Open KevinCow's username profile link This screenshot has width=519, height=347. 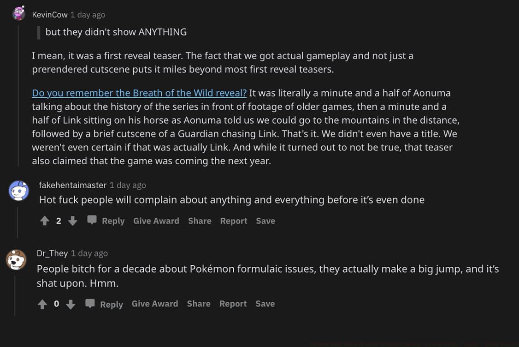[x=50, y=15]
